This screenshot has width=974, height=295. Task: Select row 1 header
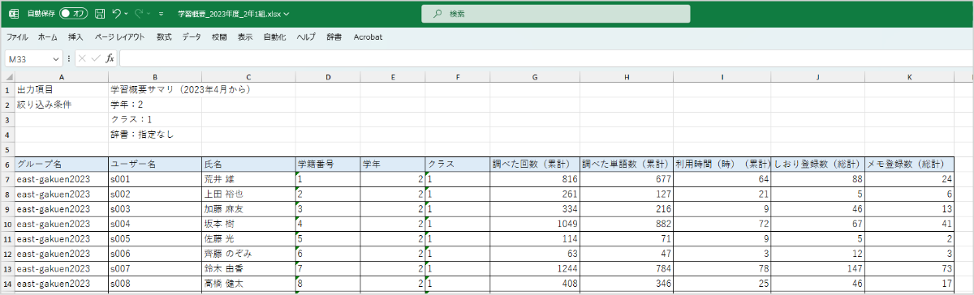(x=7, y=89)
